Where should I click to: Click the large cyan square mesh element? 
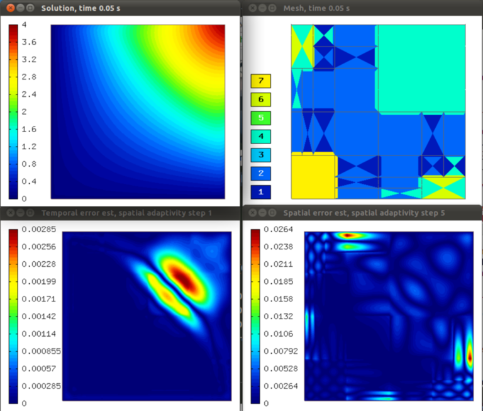421,69
